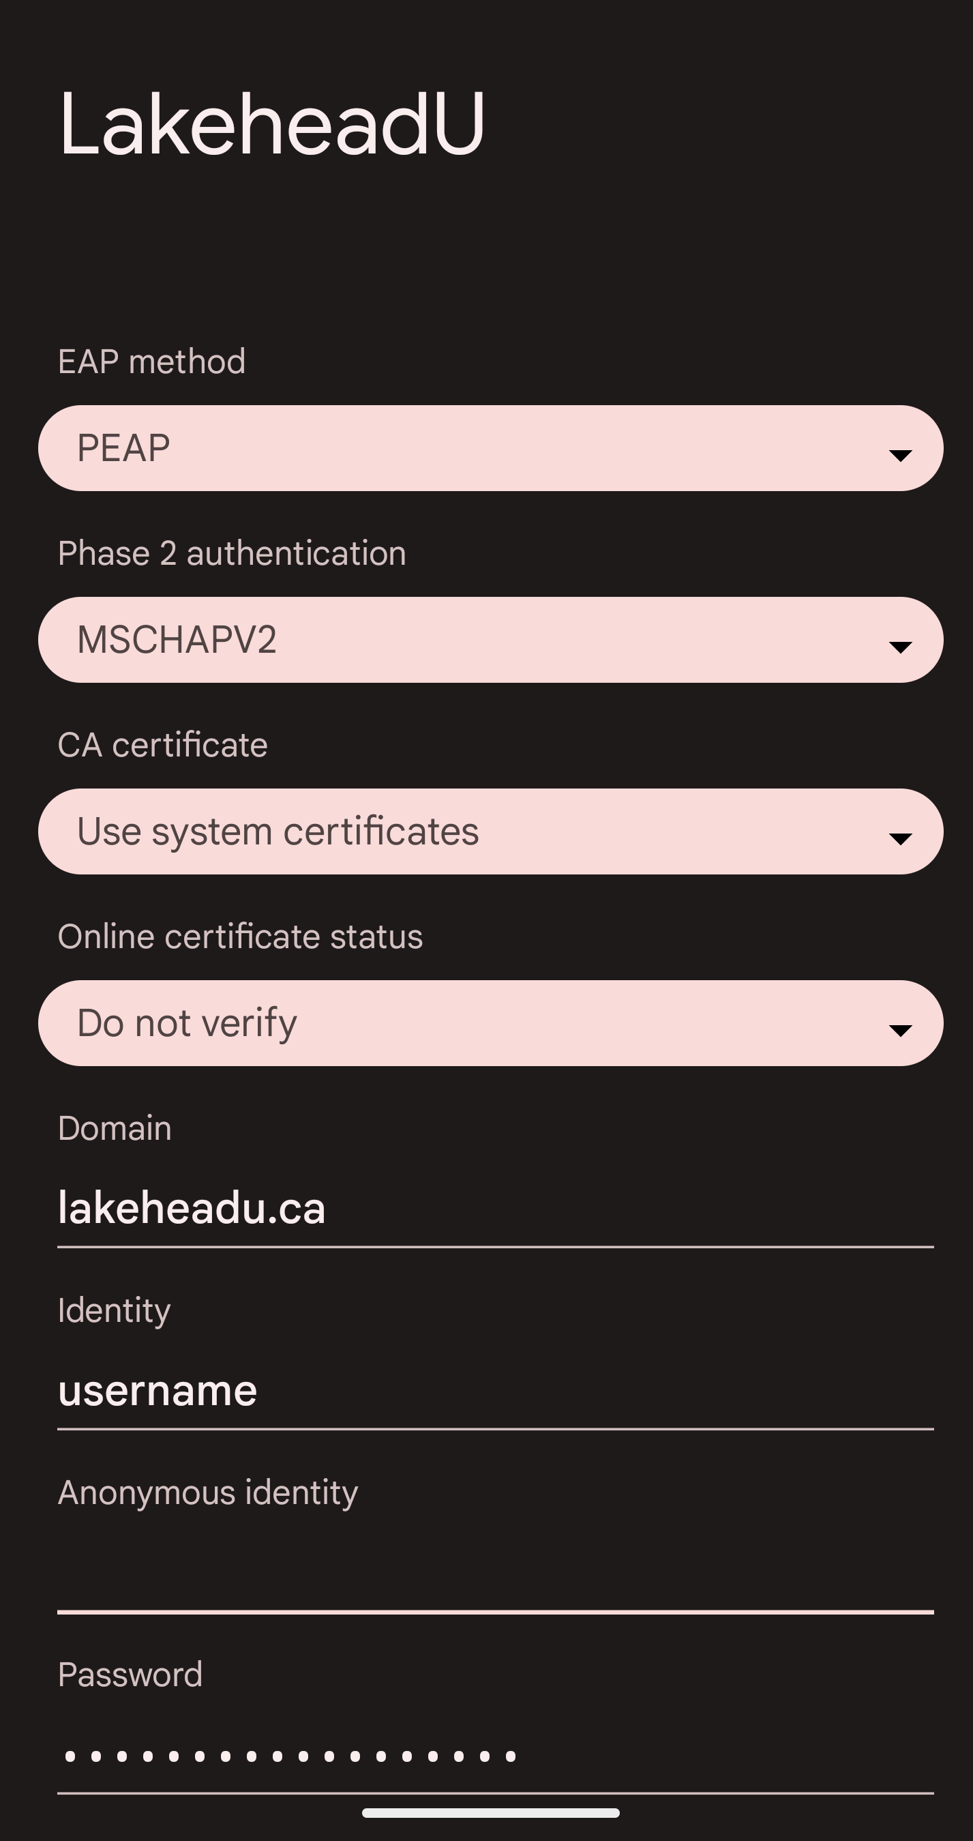Image resolution: width=973 pixels, height=1841 pixels.
Task: Tap the masked Password field
Action: [x=494, y=1756]
